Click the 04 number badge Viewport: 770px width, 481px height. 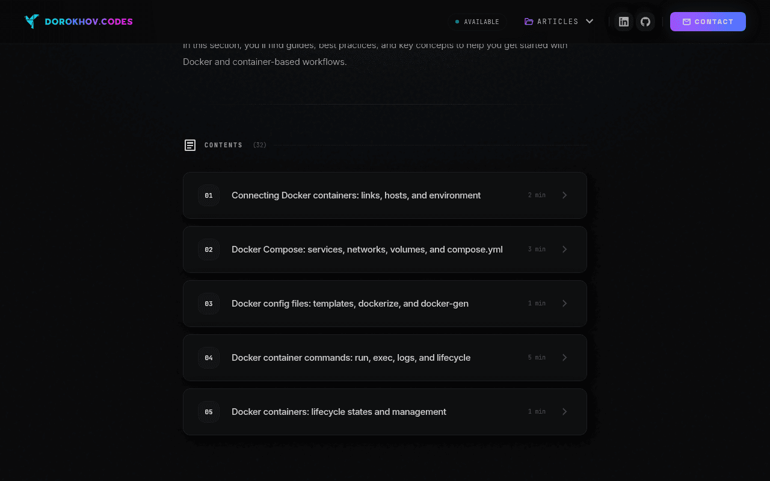click(209, 358)
